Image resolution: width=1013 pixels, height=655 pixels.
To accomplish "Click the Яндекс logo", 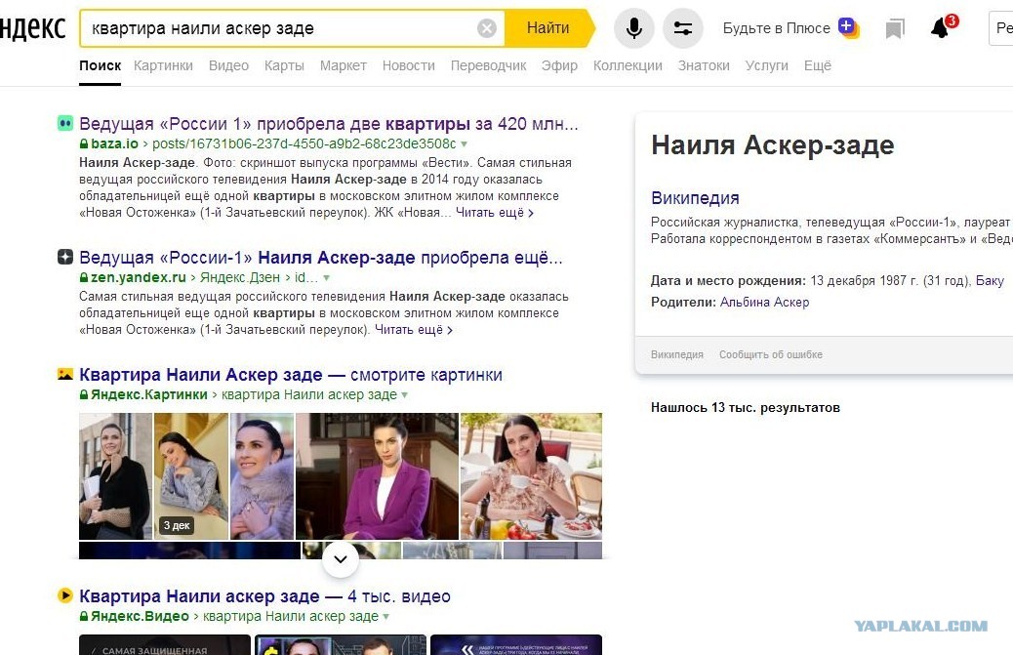I will [33, 28].
